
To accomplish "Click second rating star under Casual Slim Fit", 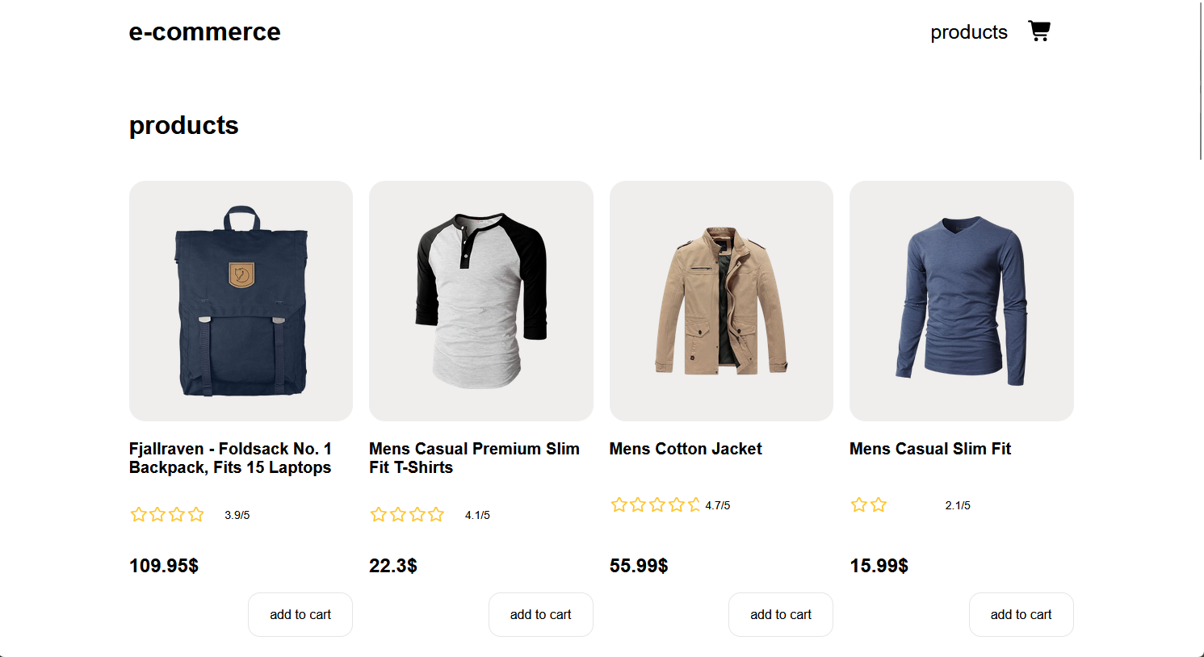I will click(x=879, y=505).
